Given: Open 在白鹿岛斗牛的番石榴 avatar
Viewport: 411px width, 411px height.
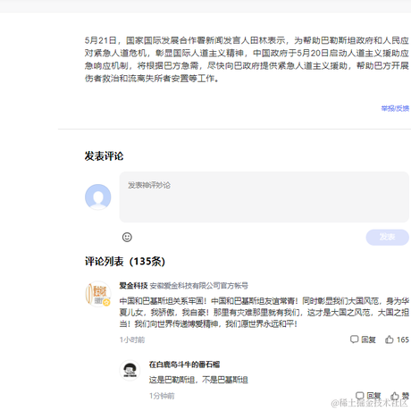Looking at the screenshot, I should coord(130,370).
